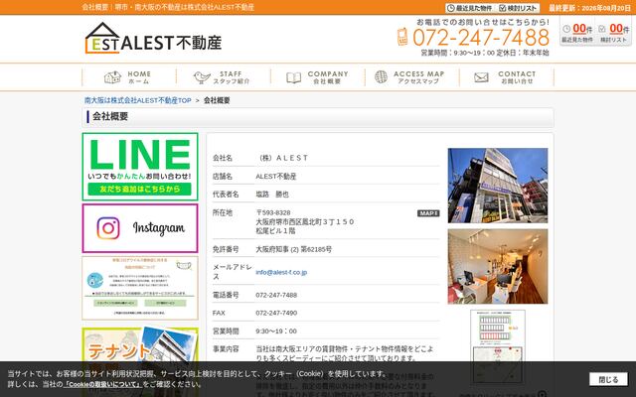Click the 松尾ビル1階 address line
The width and height of the screenshot is (636, 397).
pyautogui.click(x=275, y=231)
